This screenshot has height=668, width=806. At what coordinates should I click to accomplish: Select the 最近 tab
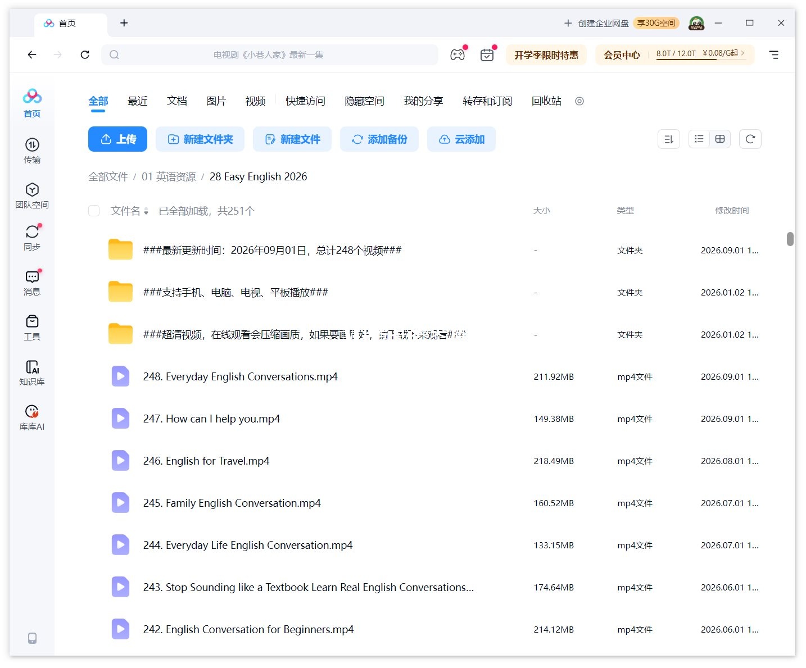(138, 101)
